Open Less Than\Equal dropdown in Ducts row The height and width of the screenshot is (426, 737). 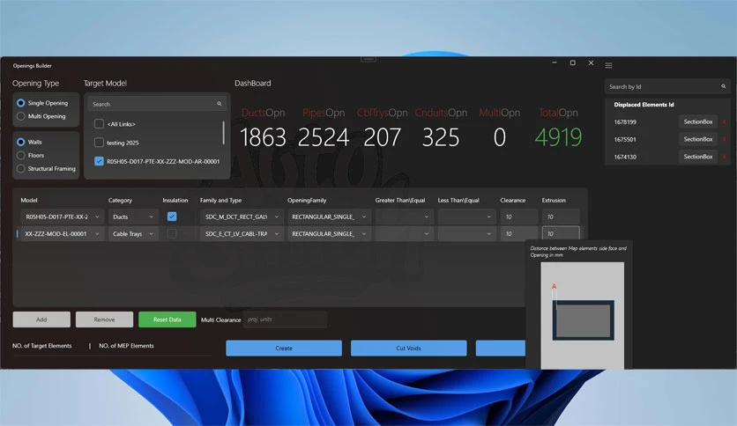[x=467, y=217]
